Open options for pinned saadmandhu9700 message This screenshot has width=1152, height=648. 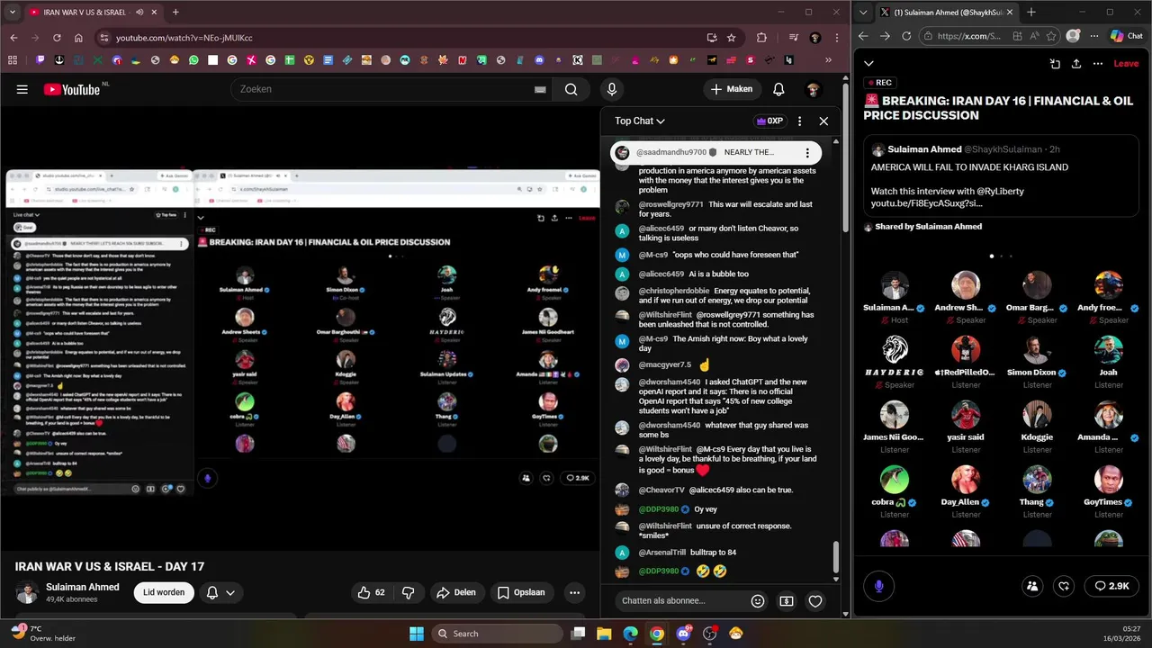pos(807,152)
